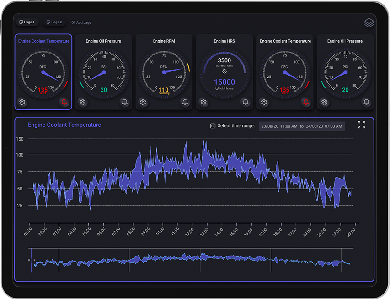Open gear on the non-highlighted Engine Coolant Temperature card
This screenshot has width=390, height=299.
coord(264,102)
